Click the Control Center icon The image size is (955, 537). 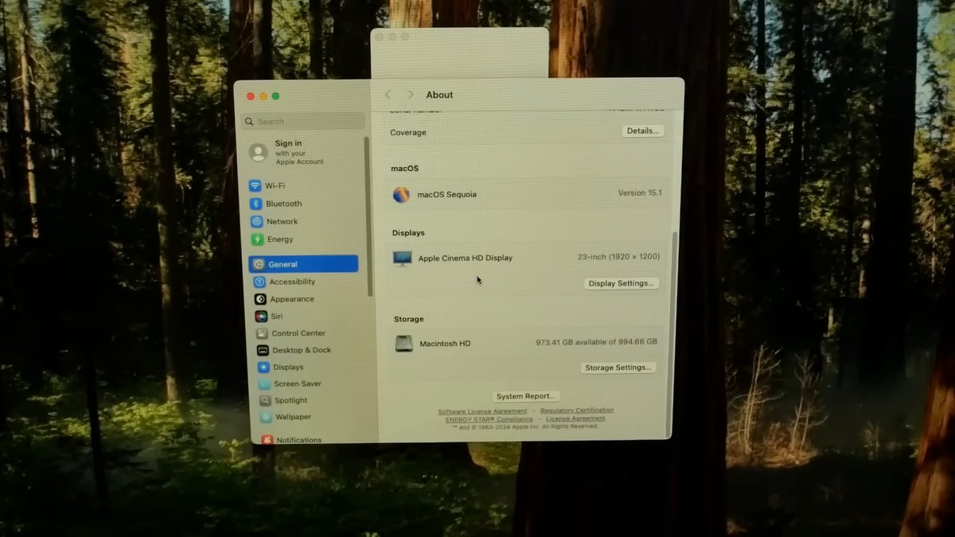(262, 333)
